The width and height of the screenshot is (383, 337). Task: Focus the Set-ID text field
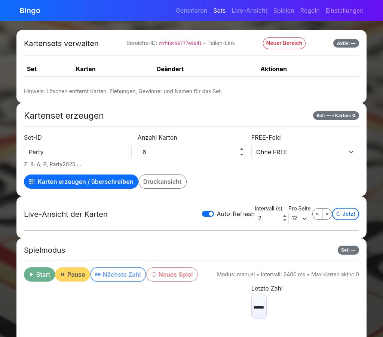[x=78, y=152]
